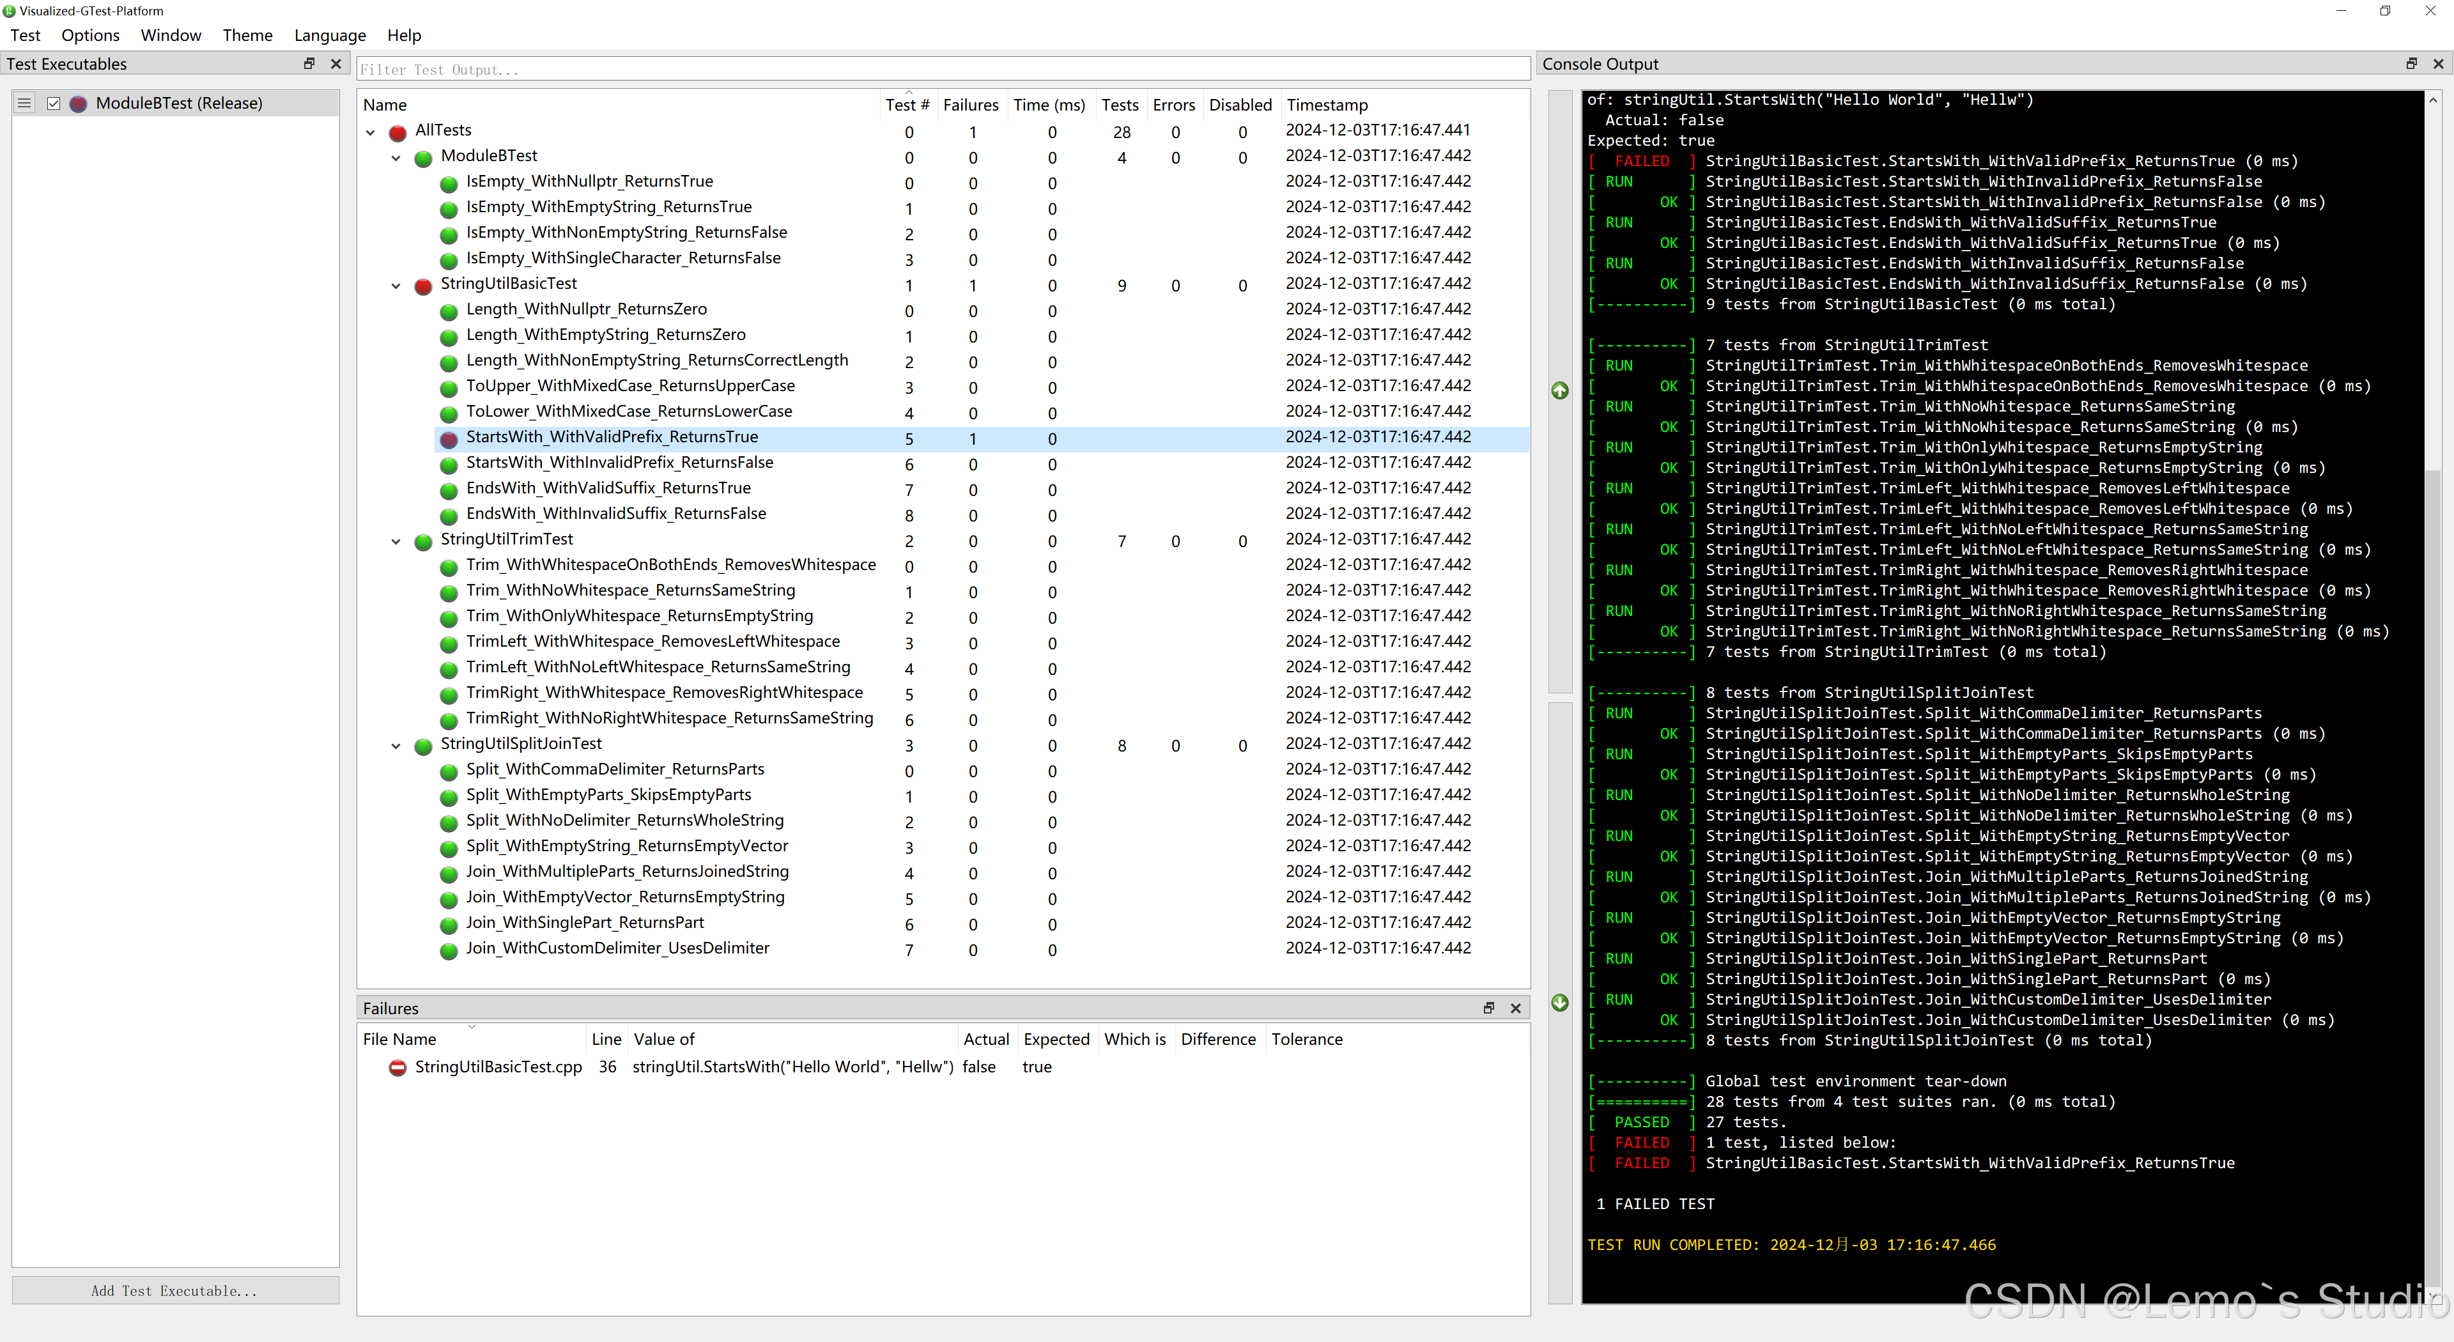Close the Test Executables panel
This screenshot has width=2454, height=1342.
[x=336, y=64]
